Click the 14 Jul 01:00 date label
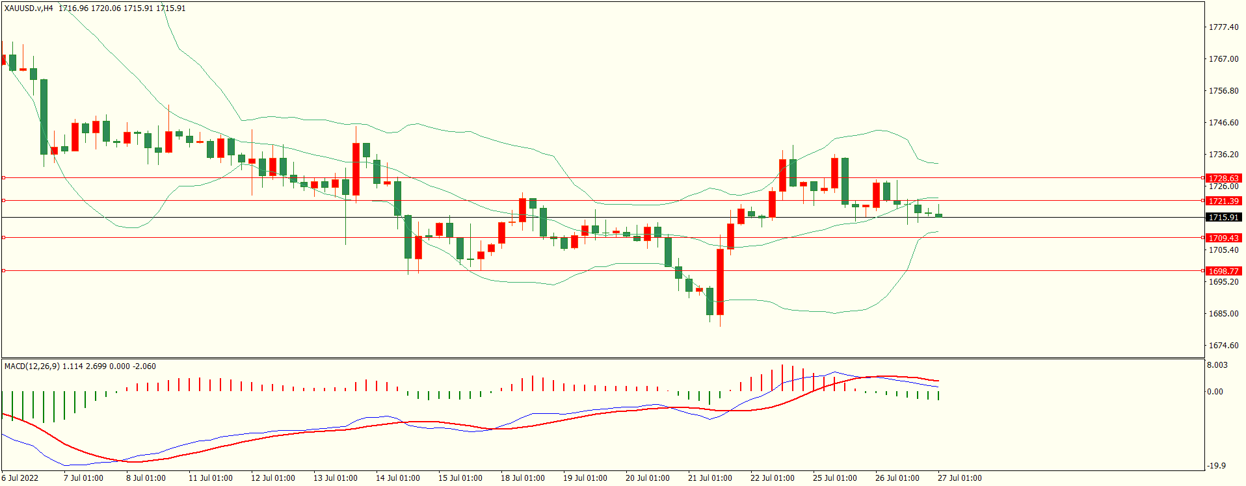 pos(397,478)
